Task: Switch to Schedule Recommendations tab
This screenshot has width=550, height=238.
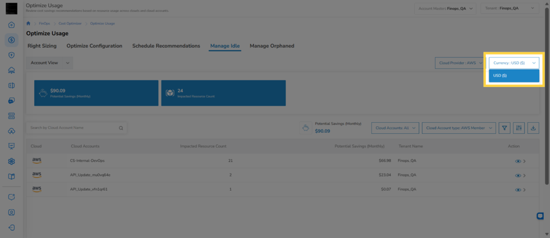Action: 166,46
